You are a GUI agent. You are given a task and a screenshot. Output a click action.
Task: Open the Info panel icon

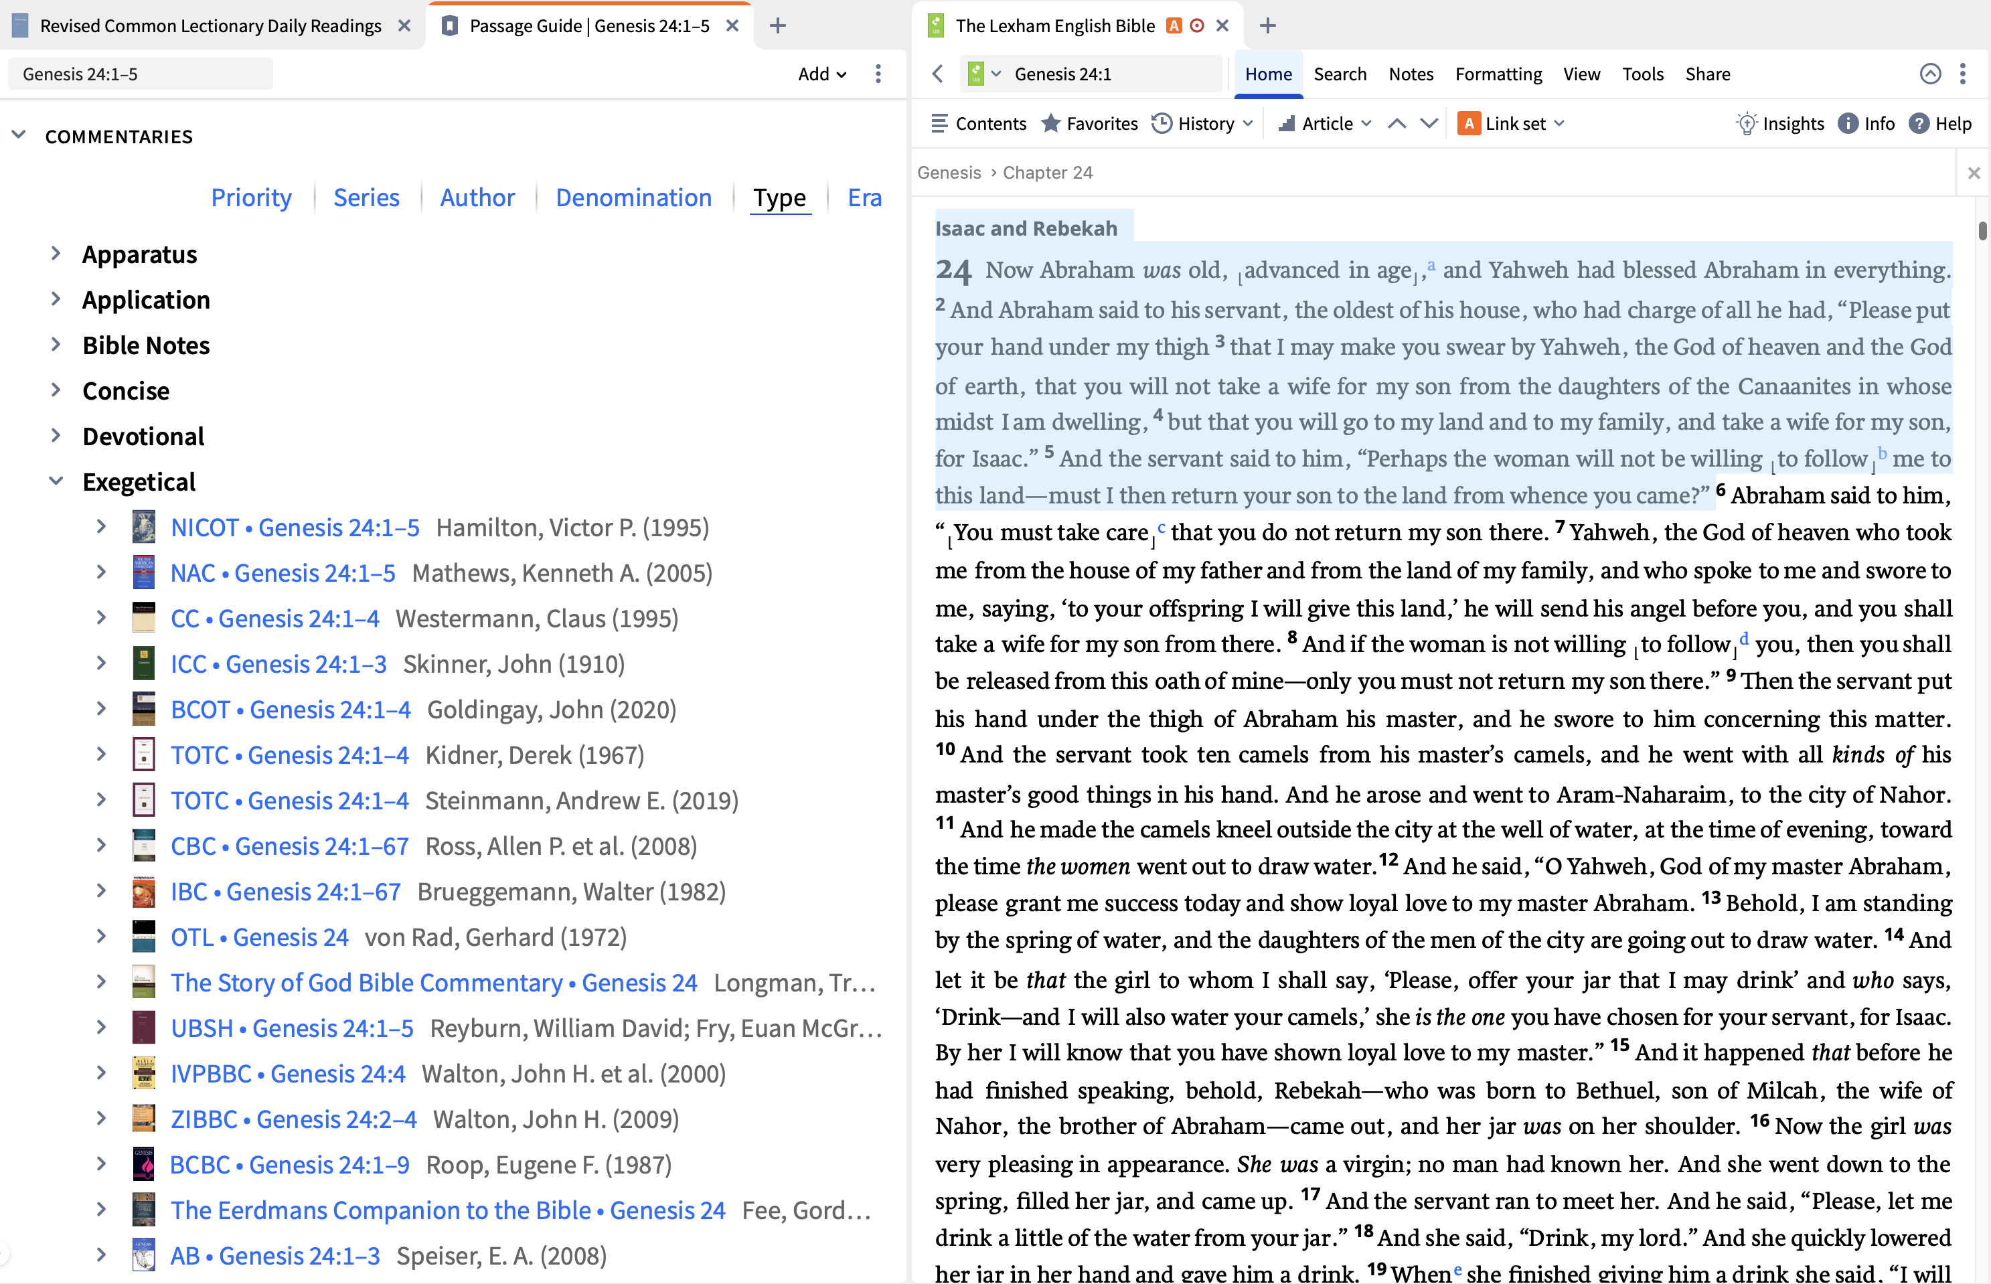(x=1848, y=123)
